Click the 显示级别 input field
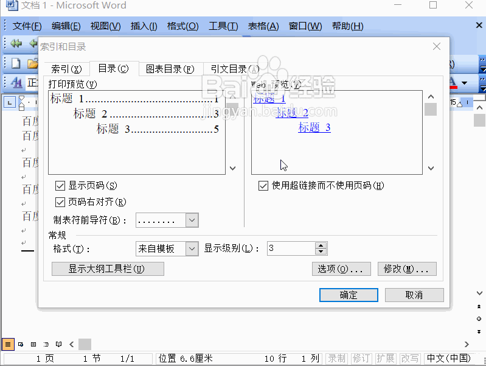486x366 pixels. point(291,248)
